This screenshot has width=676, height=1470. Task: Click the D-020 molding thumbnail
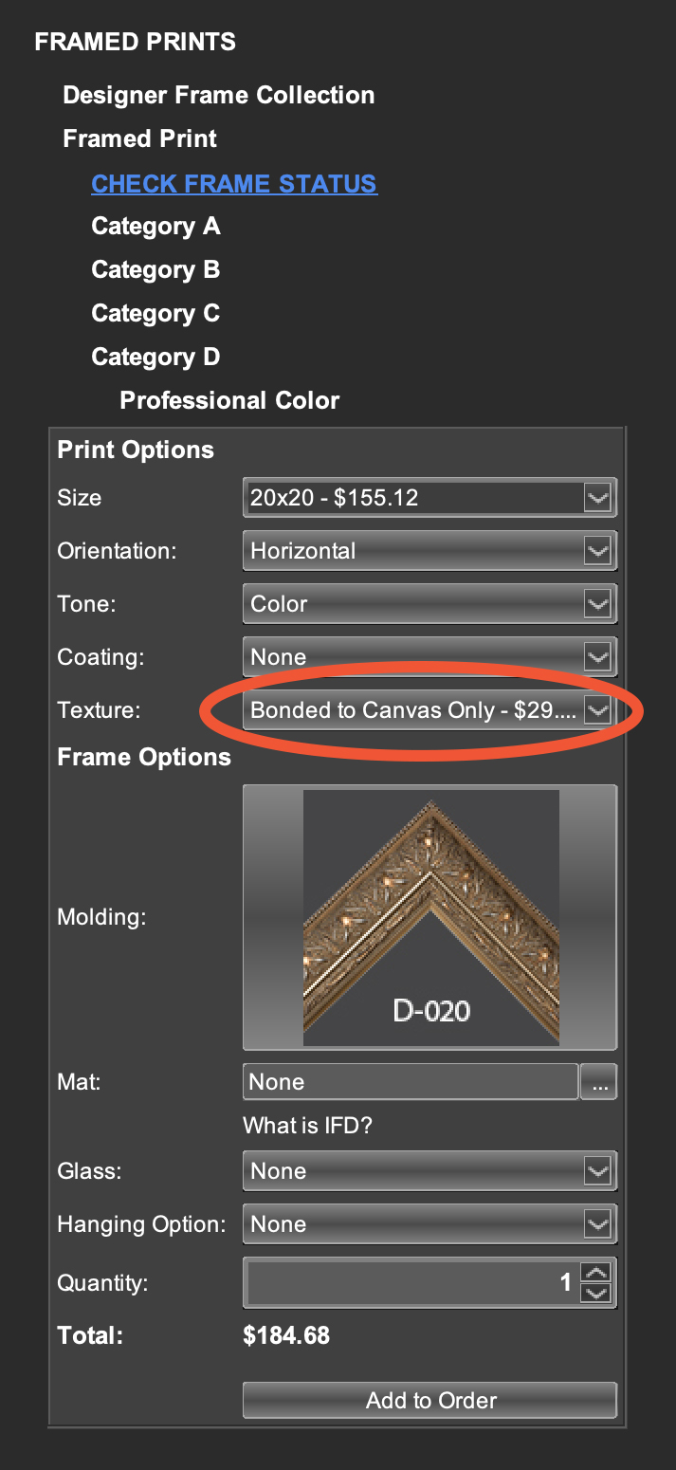[430, 917]
